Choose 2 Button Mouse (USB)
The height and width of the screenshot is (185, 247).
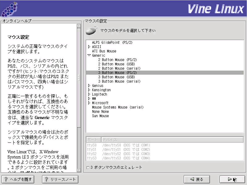117,64
